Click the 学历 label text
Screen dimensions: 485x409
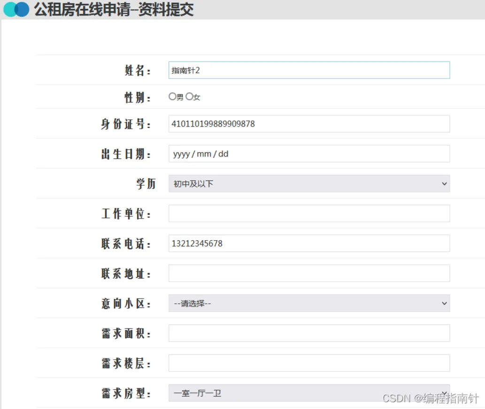146,184
